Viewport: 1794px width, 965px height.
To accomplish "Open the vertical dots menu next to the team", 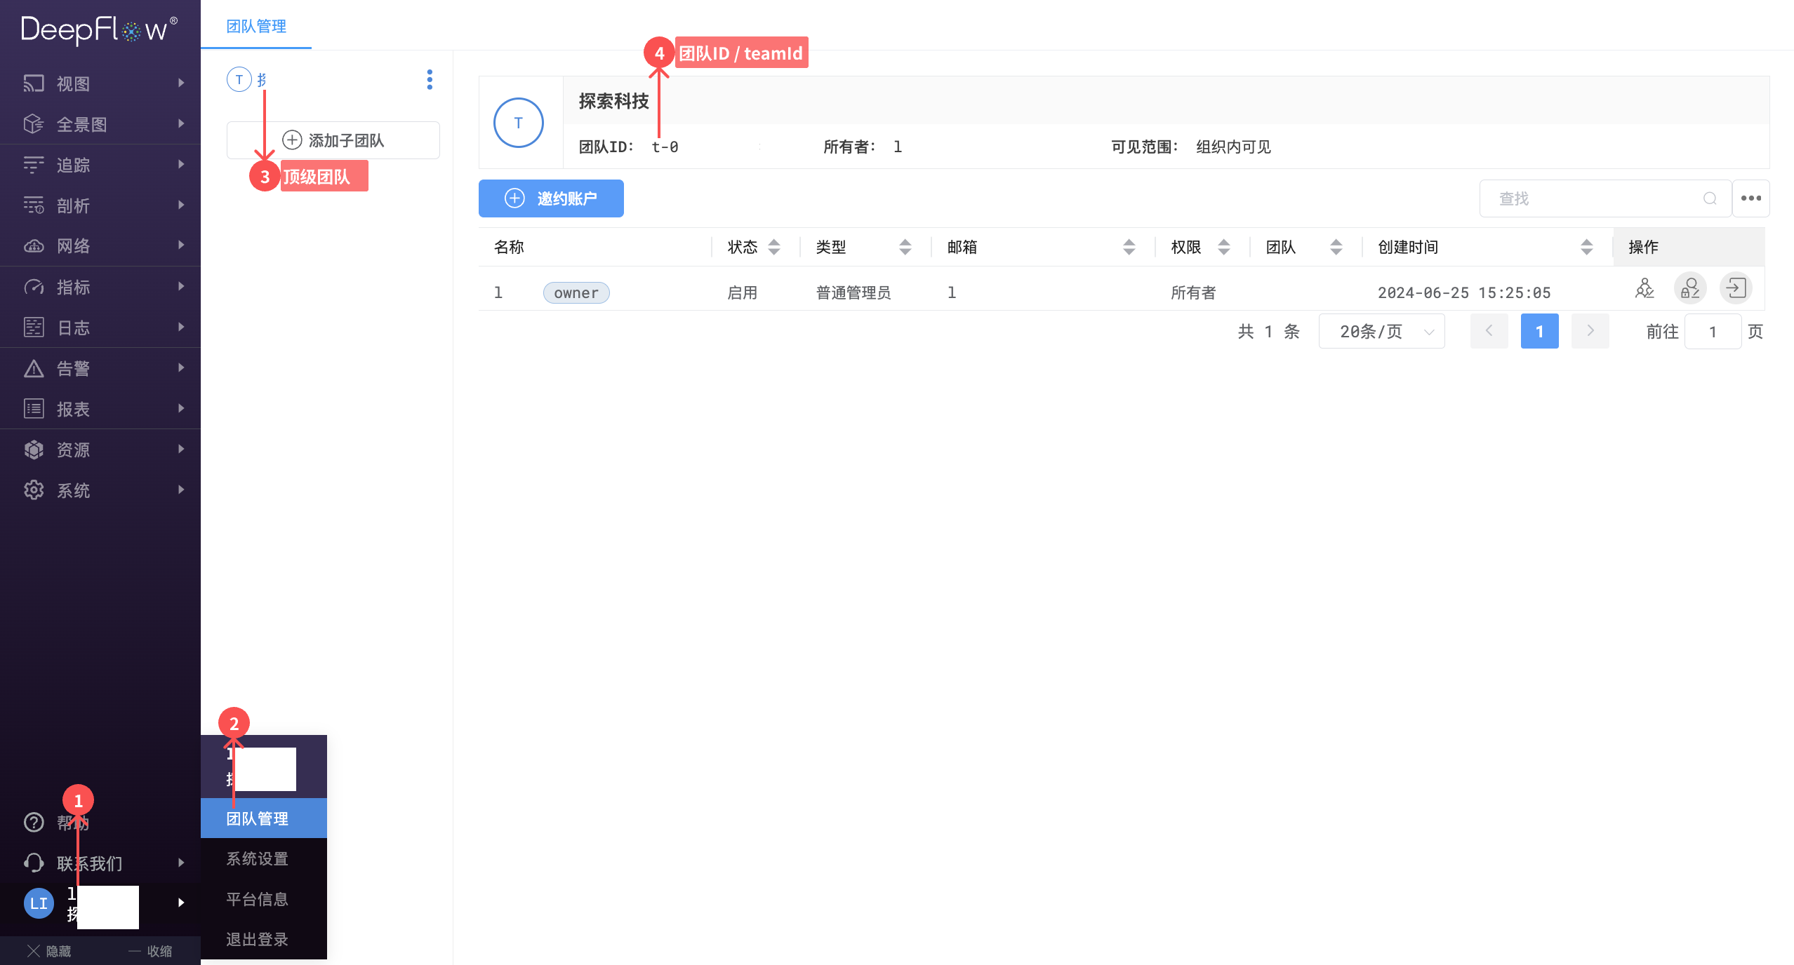I will coord(429,80).
